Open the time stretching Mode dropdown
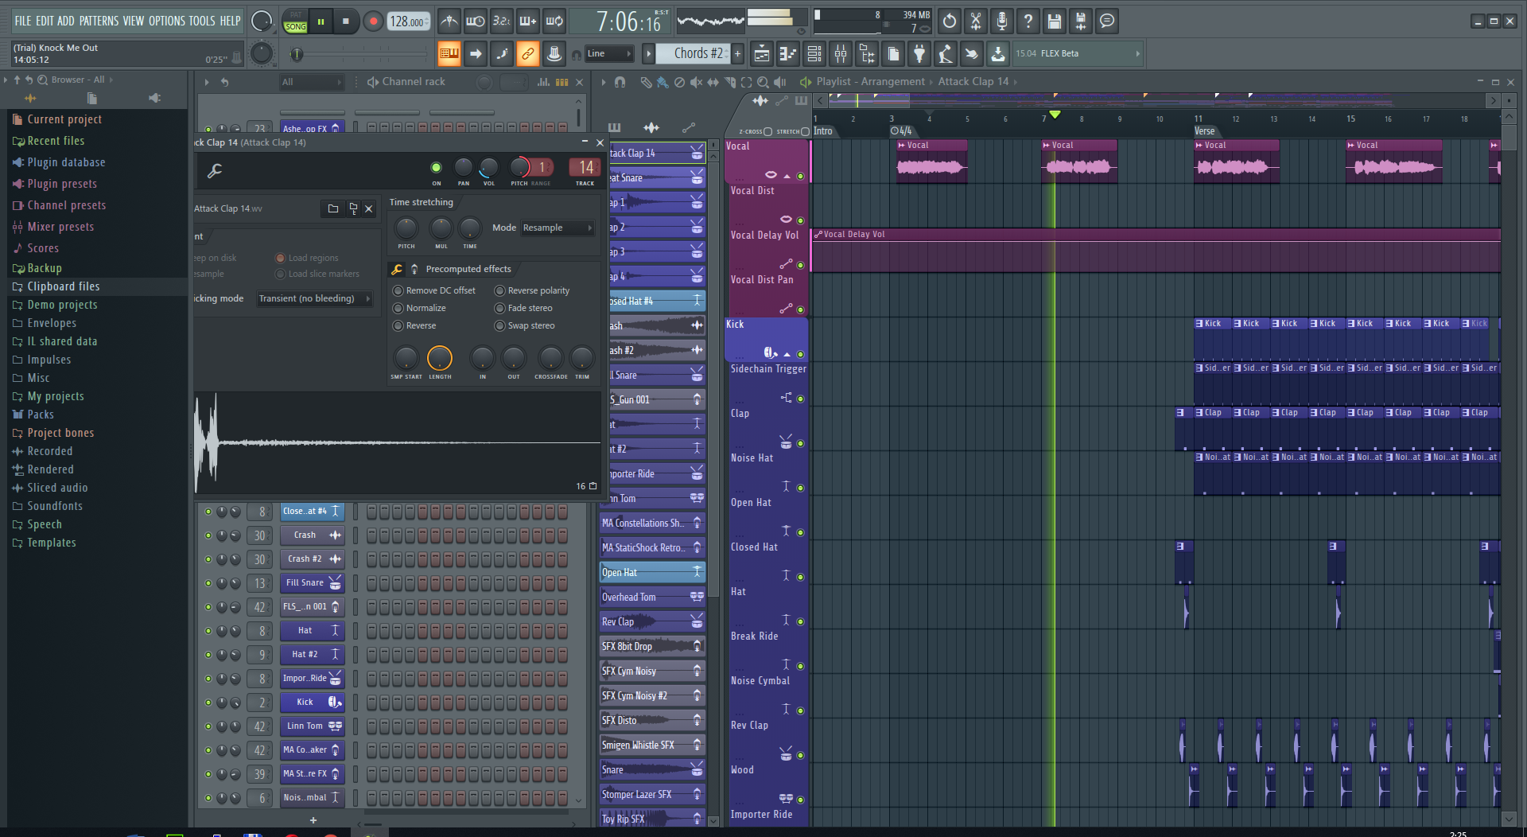The height and width of the screenshot is (837, 1527). (558, 228)
